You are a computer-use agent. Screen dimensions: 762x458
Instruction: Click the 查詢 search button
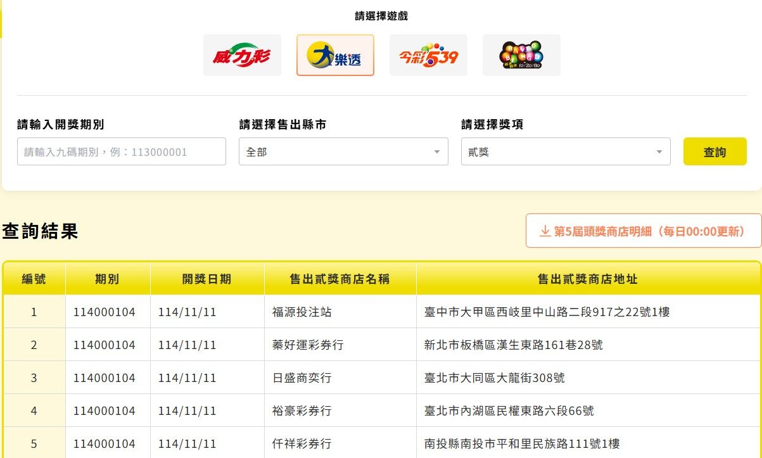tap(714, 151)
